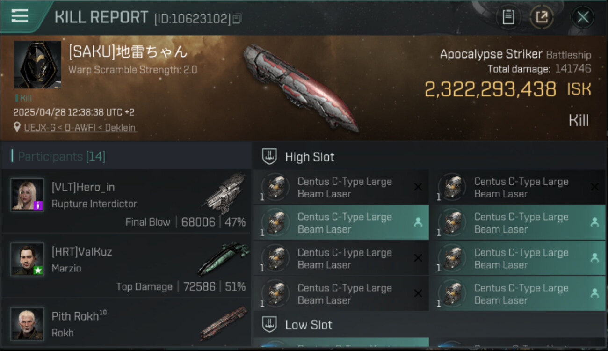
Task: View ValKuz pilot portrait
Action: (28, 259)
